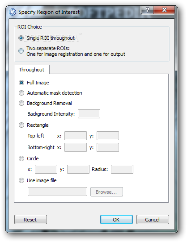Click the 'ROI Choice' group label
Screen dimensions: 187x242
30,27
